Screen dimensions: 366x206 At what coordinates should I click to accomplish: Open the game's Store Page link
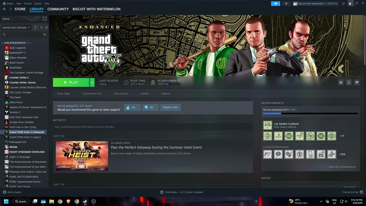[63, 94]
